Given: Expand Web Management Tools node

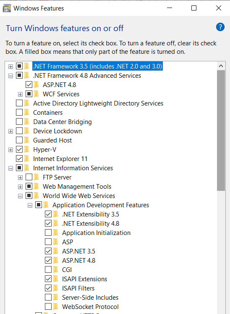Looking at the screenshot, I should point(20,187).
